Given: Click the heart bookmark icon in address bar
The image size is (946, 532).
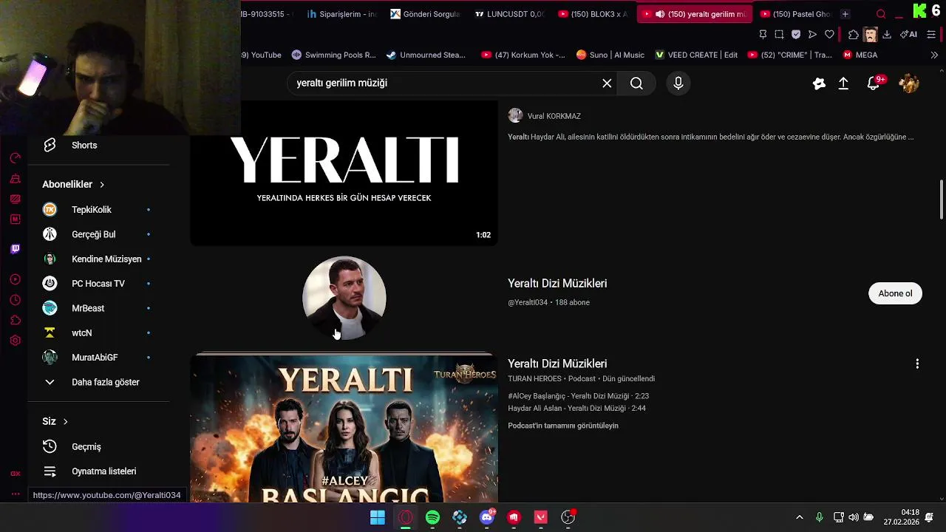Looking at the screenshot, I should pyautogui.click(x=829, y=35).
